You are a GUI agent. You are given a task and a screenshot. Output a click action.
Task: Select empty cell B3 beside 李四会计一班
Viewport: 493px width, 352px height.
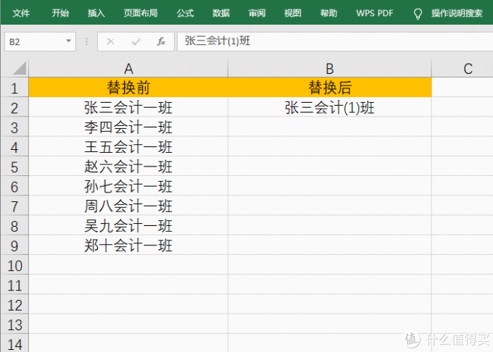329,127
